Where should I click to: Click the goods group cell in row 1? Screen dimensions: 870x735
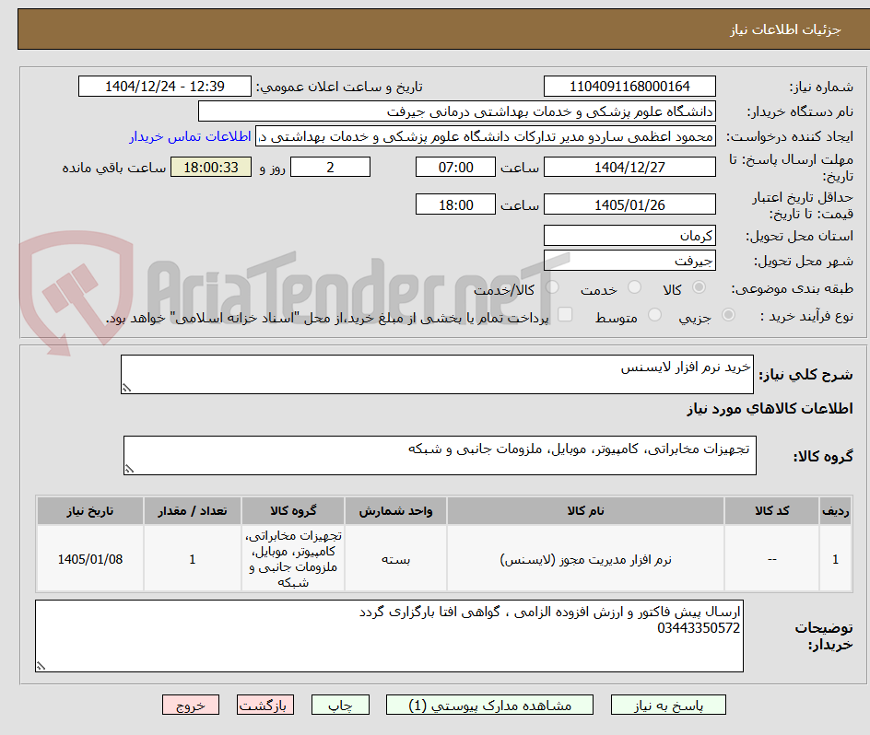(x=293, y=559)
